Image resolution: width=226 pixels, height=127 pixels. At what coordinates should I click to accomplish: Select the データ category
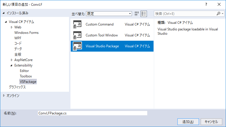[x=18, y=49]
